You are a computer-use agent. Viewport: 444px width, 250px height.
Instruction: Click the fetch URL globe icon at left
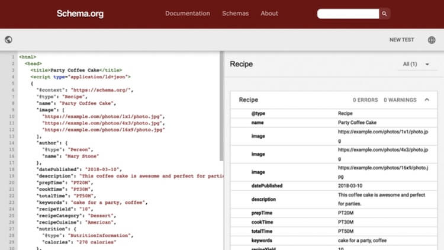pos(8,40)
